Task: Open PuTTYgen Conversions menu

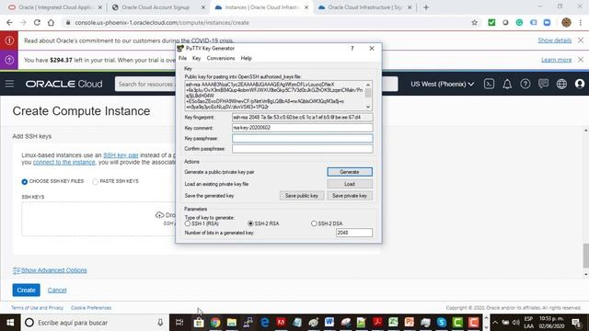Action: click(221, 58)
